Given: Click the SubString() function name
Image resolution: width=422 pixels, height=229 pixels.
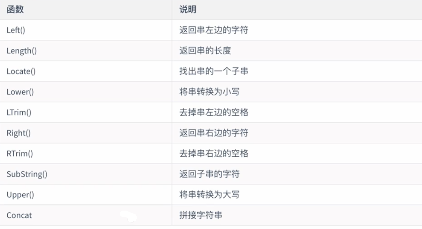Looking at the screenshot, I should pyautogui.click(x=27, y=174).
